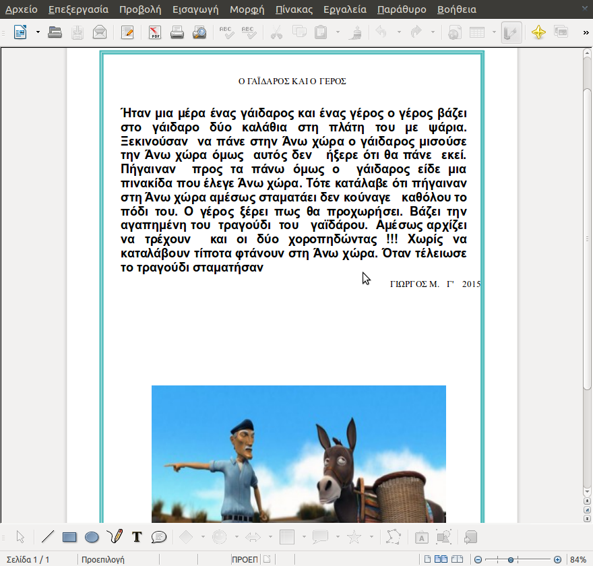This screenshot has width=593, height=566.
Task: Open the Εισαγωγή menu
Action: (195, 9)
